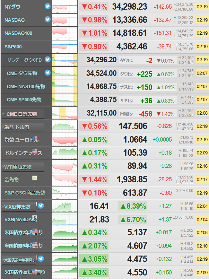Image resolution: width=209 pixels, height=279 pixels.
Task: Open the S&P500 link
Action: [13, 47]
